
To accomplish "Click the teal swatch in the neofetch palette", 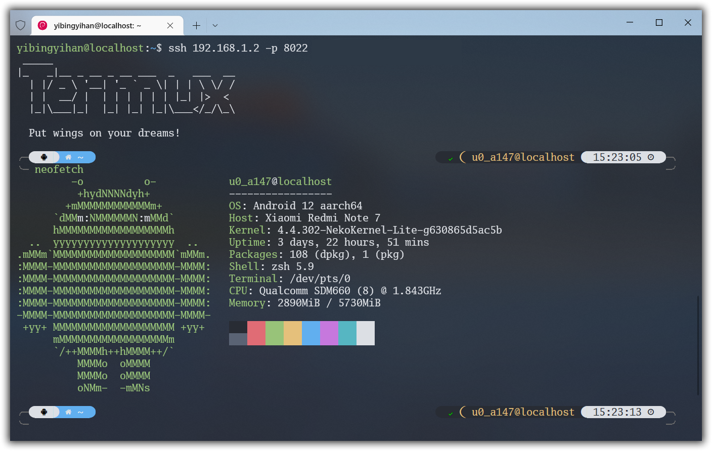I will coord(347,333).
